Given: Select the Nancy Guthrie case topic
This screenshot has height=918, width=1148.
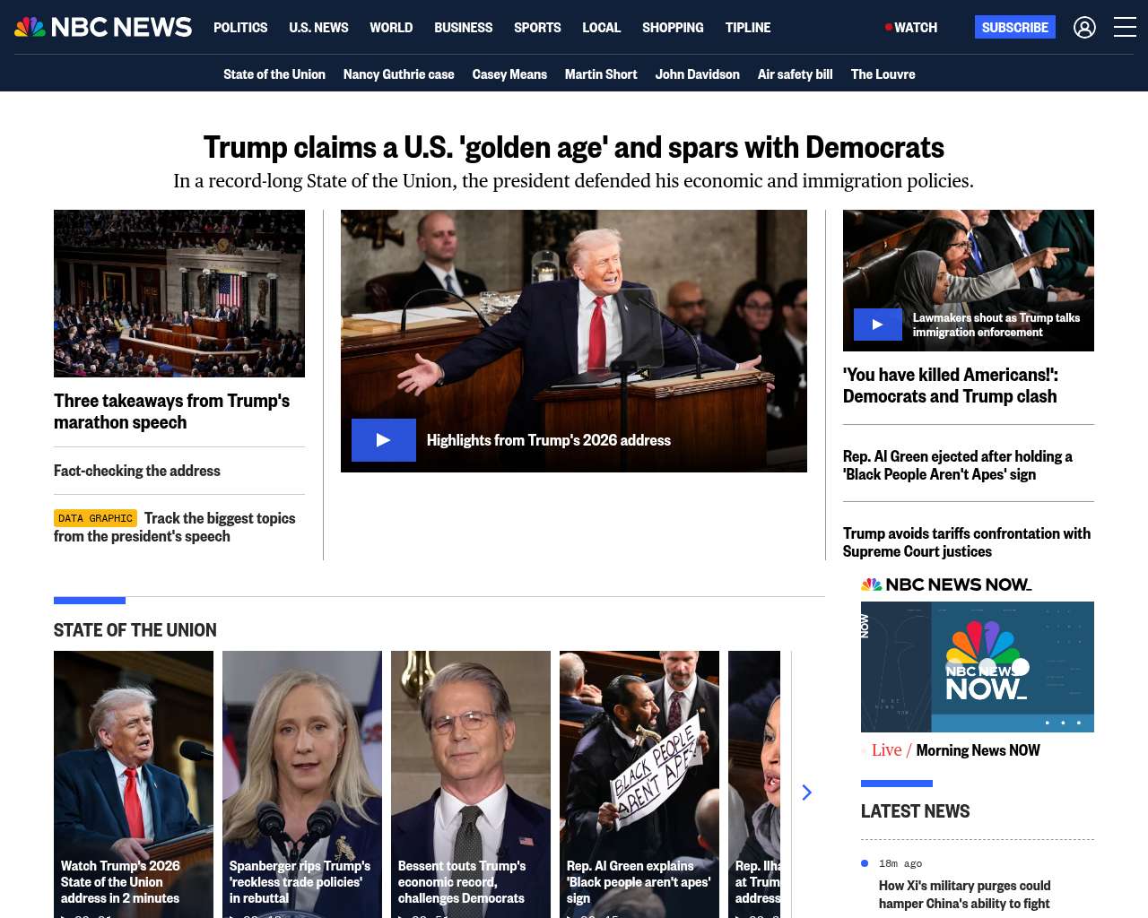Looking at the screenshot, I should [x=399, y=74].
